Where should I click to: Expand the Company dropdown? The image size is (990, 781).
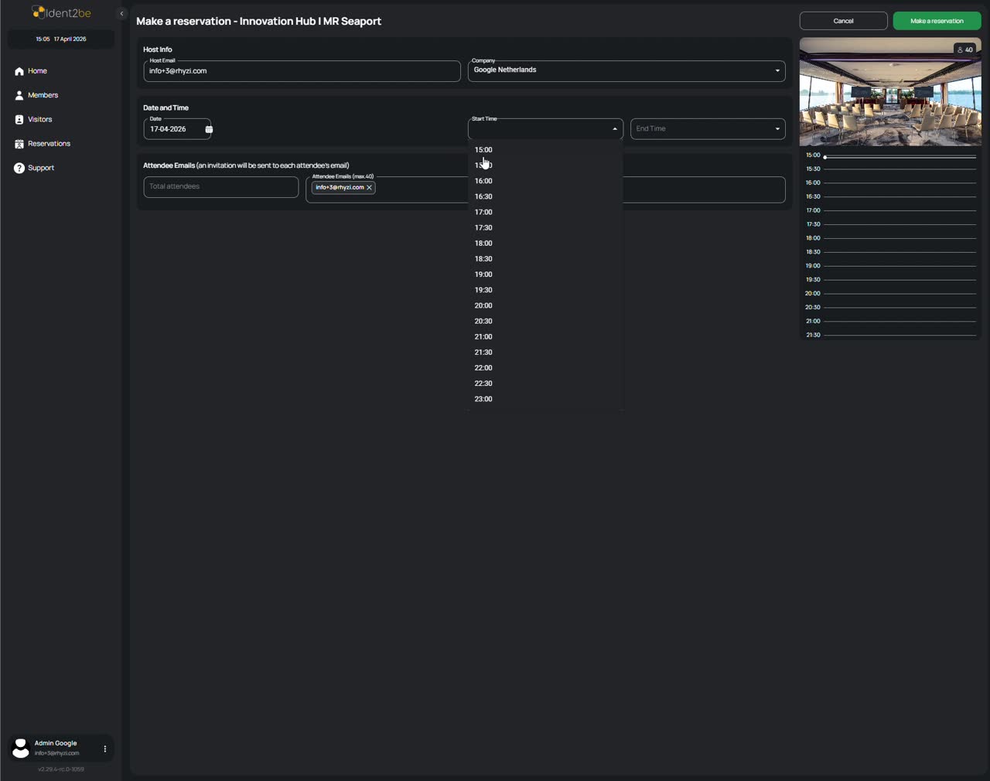[x=777, y=71]
